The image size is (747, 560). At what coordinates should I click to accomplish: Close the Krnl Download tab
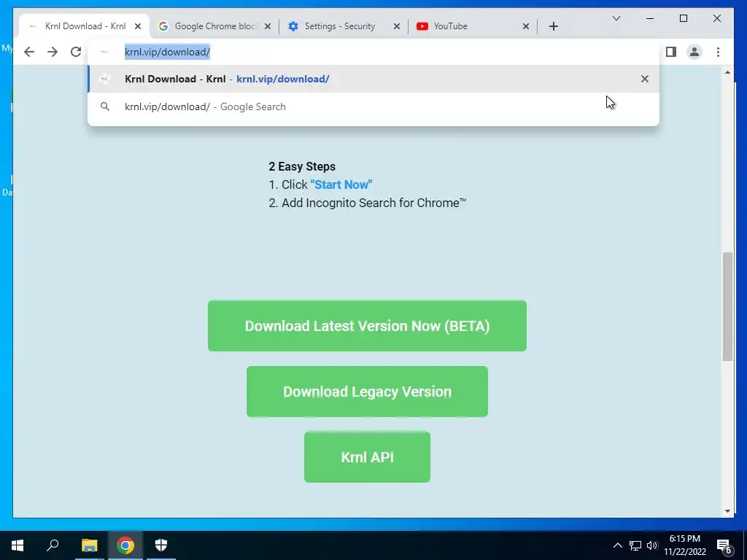pos(138,26)
